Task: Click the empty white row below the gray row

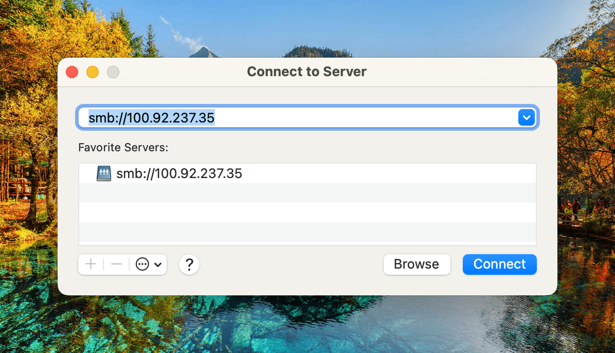Action: point(307,213)
